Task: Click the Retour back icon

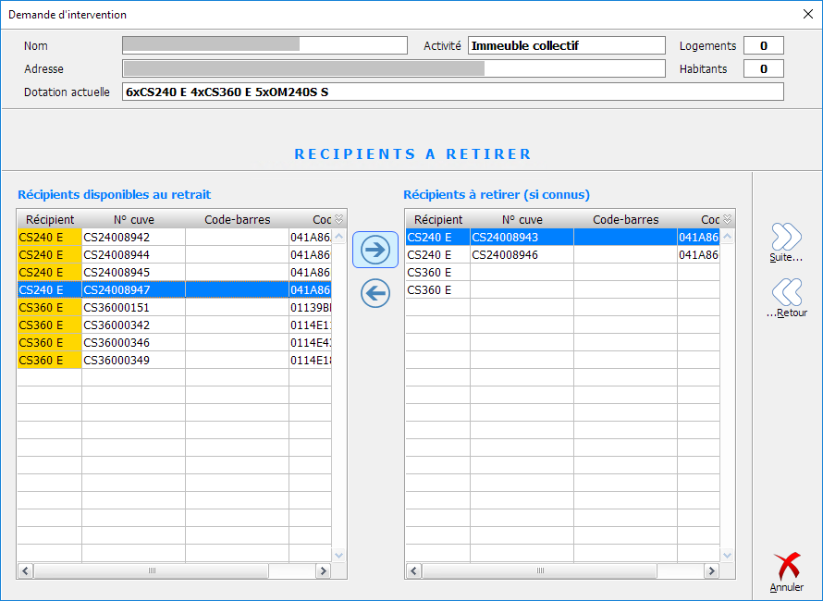Action: point(786,293)
